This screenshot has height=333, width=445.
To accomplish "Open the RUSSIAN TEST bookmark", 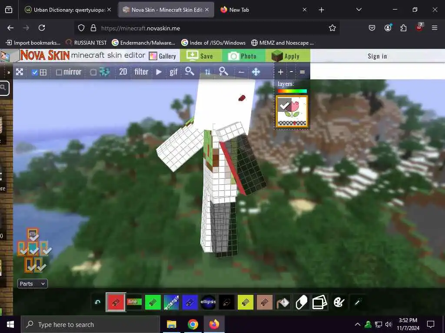I will point(86,43).
